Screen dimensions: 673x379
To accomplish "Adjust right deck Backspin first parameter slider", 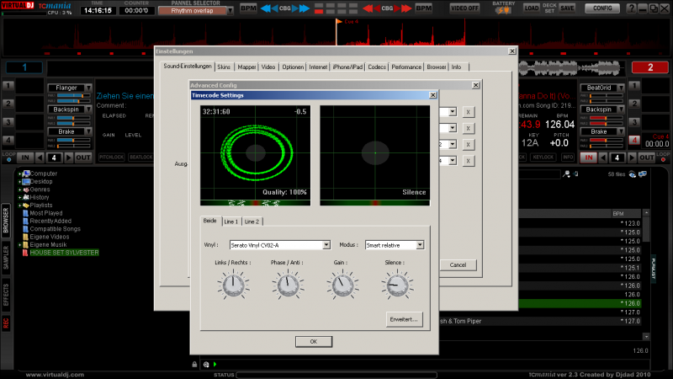I will click(x=607, y=118).
